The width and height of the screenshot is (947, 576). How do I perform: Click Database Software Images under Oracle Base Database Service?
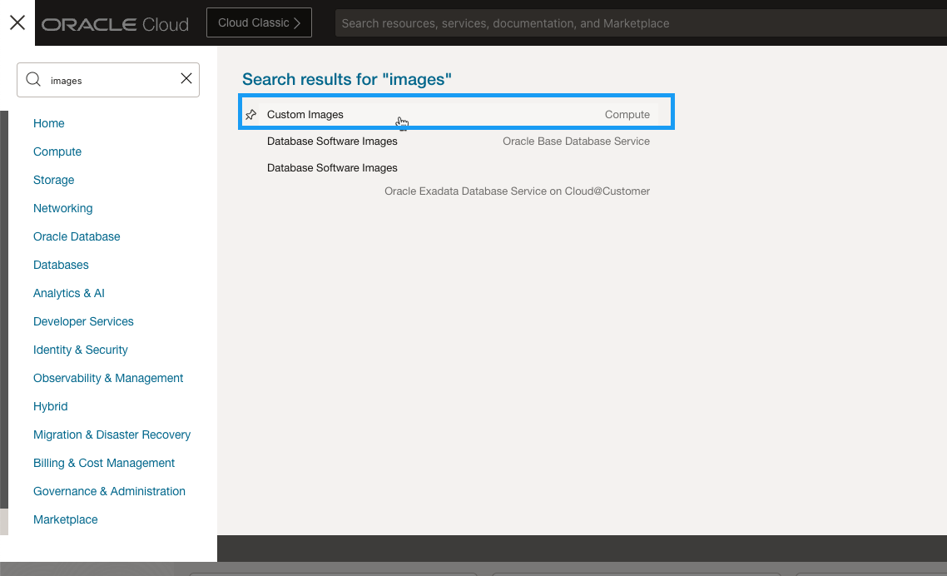click(332, 141)
